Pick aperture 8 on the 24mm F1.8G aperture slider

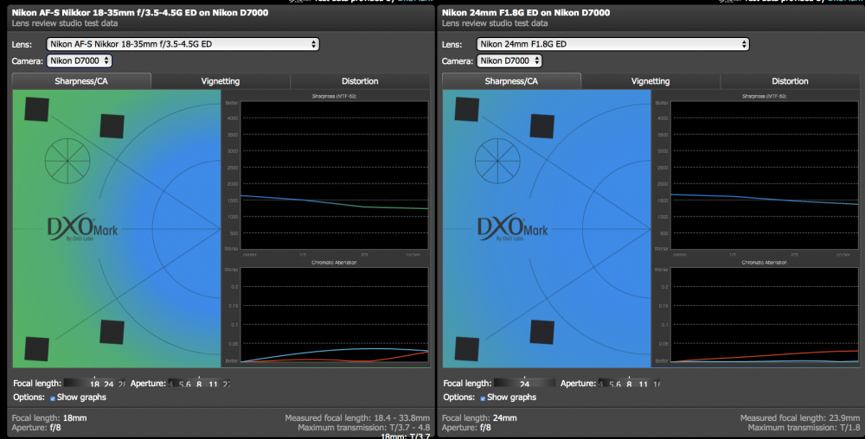(629, 384)
